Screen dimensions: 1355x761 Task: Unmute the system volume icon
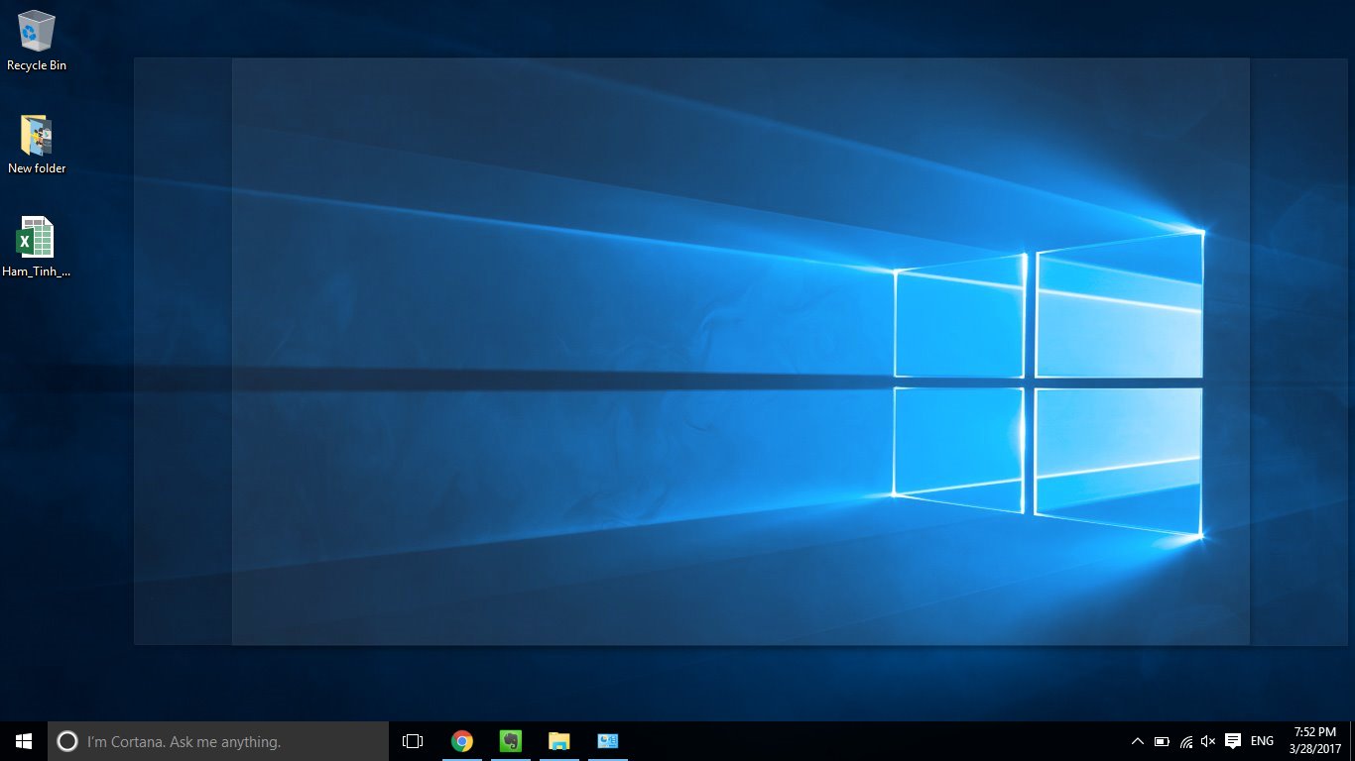pos(1208,740)
